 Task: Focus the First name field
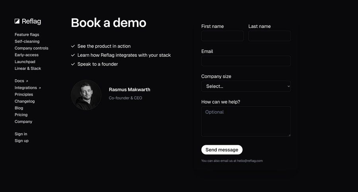(x=222, y=36)
